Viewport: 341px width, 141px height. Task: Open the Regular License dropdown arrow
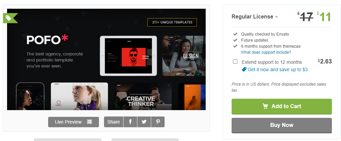pos(276,17)
